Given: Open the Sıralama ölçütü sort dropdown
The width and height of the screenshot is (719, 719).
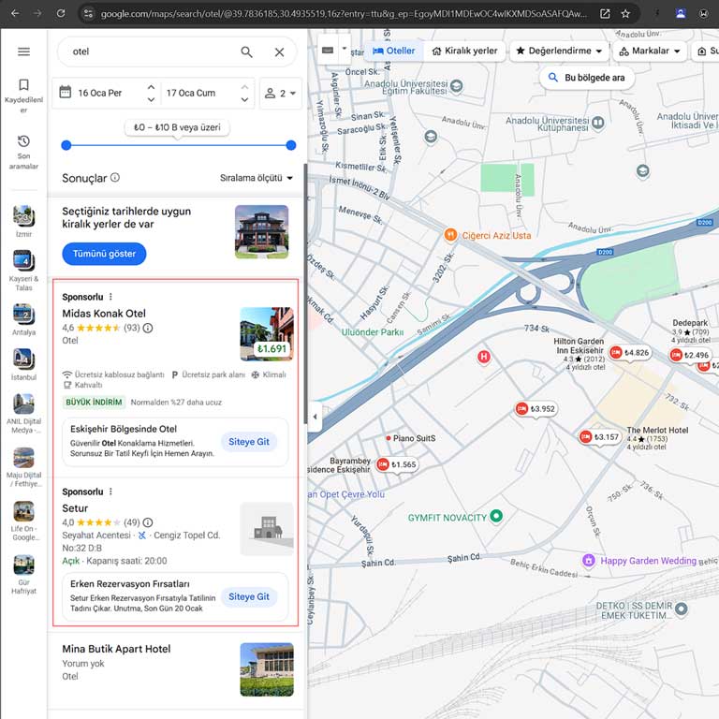Looking at the screenshot, I should pos(257,178).
